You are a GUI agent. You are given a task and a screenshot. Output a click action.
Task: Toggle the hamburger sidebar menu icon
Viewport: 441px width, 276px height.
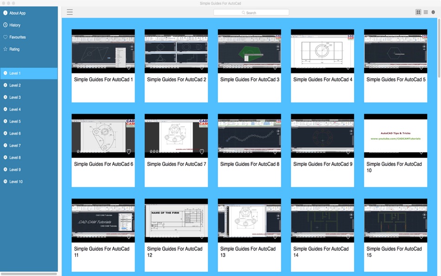(70, 12)
